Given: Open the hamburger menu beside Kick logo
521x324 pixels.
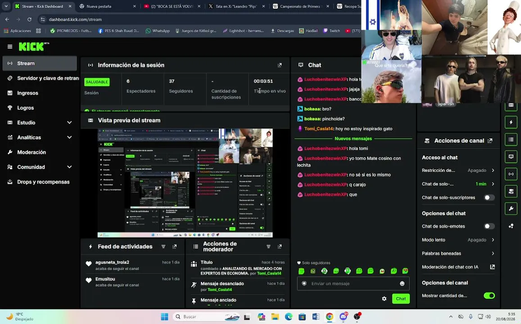Looking at the screenshot, I should [10, 47].
